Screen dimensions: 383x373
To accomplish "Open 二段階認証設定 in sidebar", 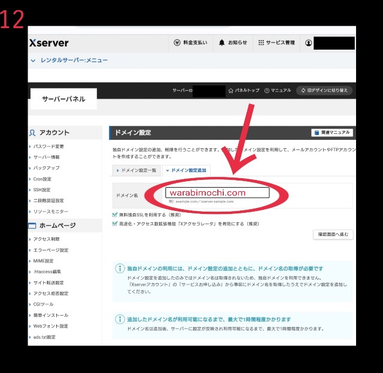I will click(x=48, y=200).
